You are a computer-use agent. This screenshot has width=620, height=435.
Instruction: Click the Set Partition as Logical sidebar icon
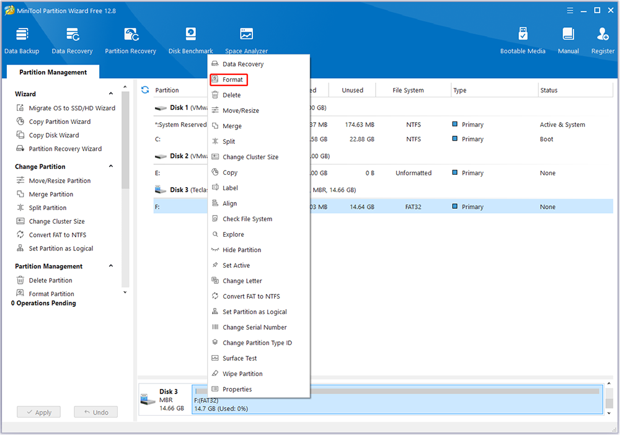[x=20, y=248]
